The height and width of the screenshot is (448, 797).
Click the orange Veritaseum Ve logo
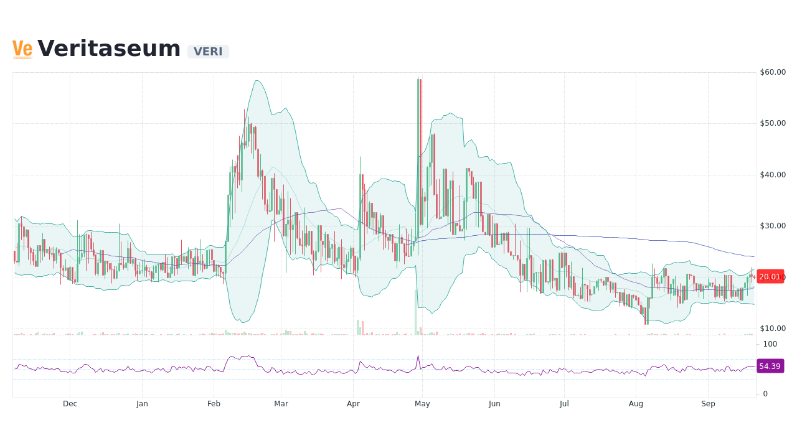[22, 50]
